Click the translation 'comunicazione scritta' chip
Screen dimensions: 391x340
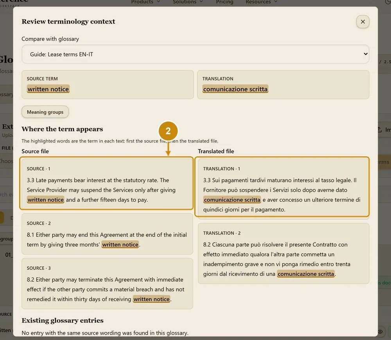pyautogui.click(x=235, y=89)
